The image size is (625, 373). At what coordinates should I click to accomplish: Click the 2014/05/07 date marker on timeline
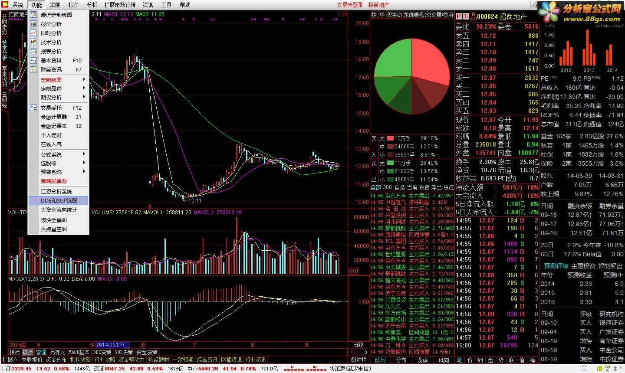(x=112, y=345)
